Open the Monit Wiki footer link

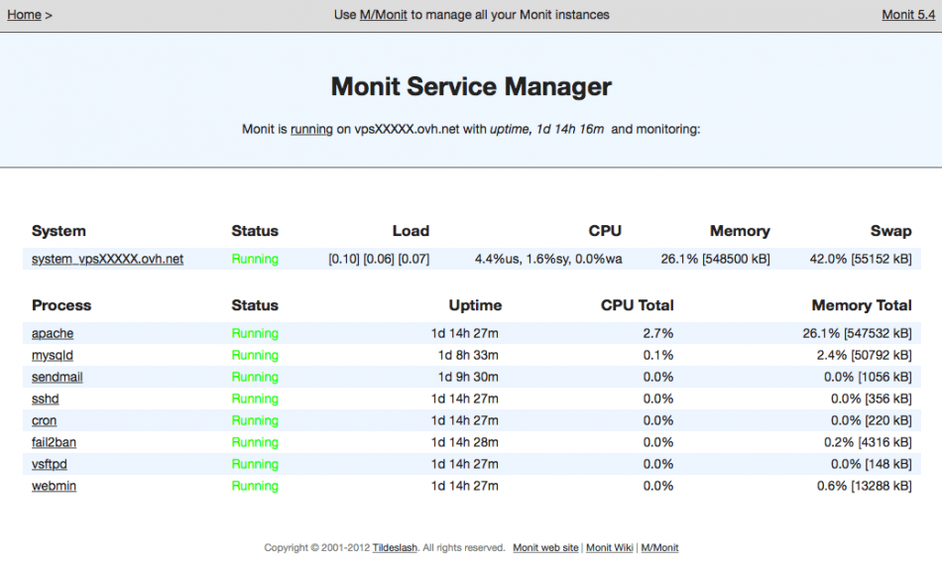coord(610,547)
